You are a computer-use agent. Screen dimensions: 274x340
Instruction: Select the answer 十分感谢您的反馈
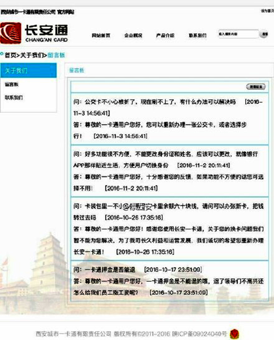coord(168,182)
